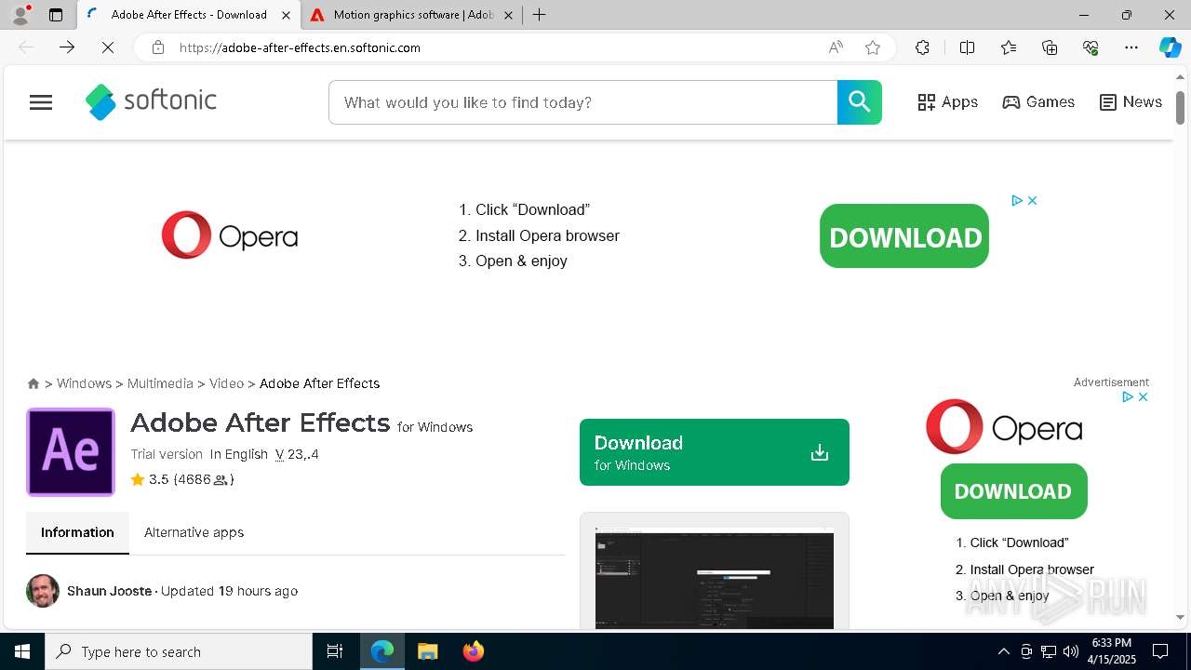Switch to Alternative apps tab

tap(194, 532)
